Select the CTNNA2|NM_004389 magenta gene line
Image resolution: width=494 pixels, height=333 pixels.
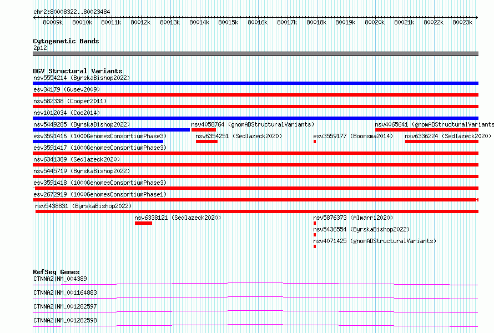pos(255,284)
